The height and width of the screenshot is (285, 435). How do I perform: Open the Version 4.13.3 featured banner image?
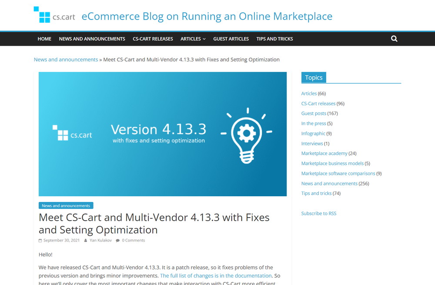163,134
